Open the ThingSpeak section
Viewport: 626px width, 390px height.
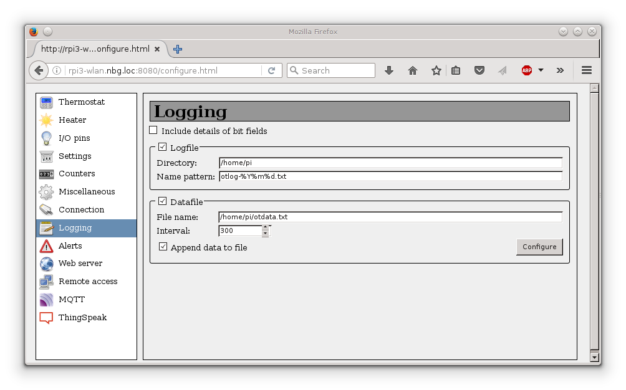[x=82, y=318]
